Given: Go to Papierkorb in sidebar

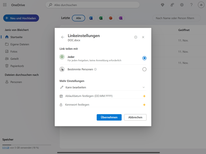Looking at the screenshot, I should click(x=17, y=66).
